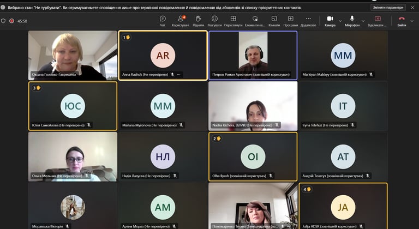Image resolution: width=419 pixels, height=229 pixels.
Task: Click muted mic icon next to Nadiia Kichera
Action: click(277, 125)
